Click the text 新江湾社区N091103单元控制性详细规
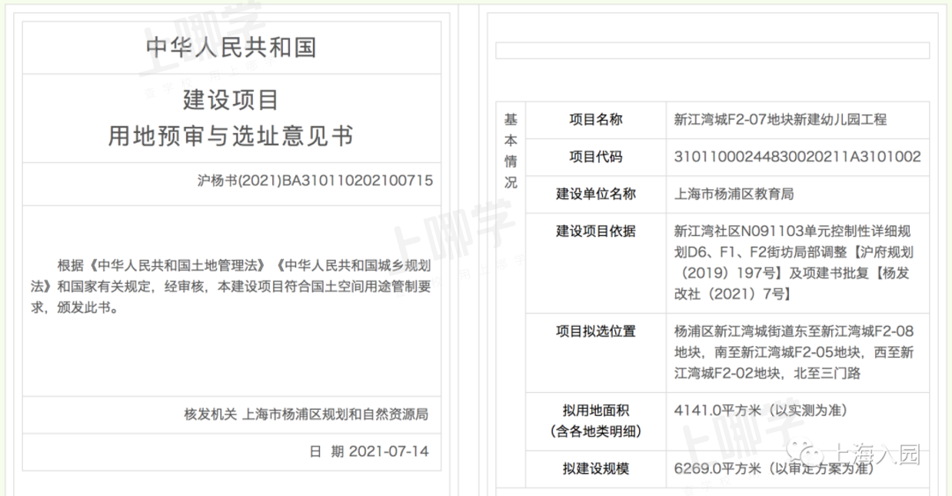Image resolution: width=952 pixels, height=496 pixels. [x=794, y=231]
